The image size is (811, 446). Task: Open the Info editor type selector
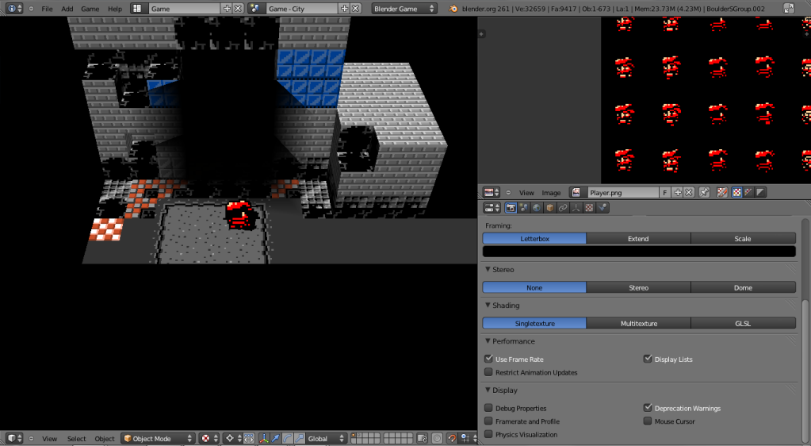14,8
